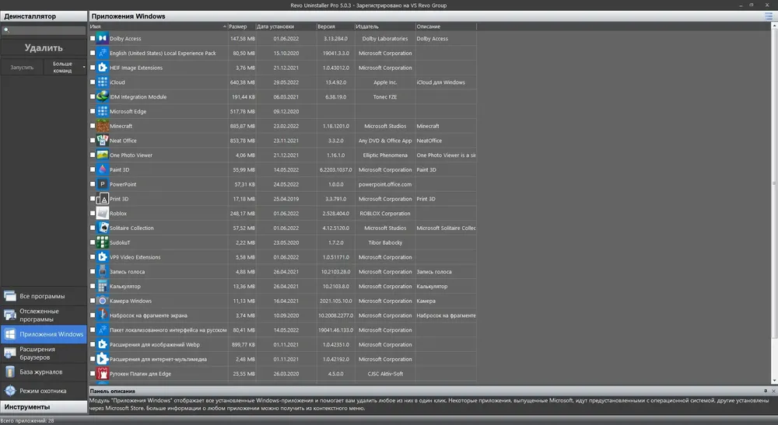Click the Solitaire Collection card icon

102,228
